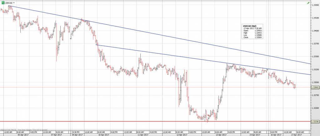
Task: Select the lower blue descending trendline
Action: coord(187,58)
